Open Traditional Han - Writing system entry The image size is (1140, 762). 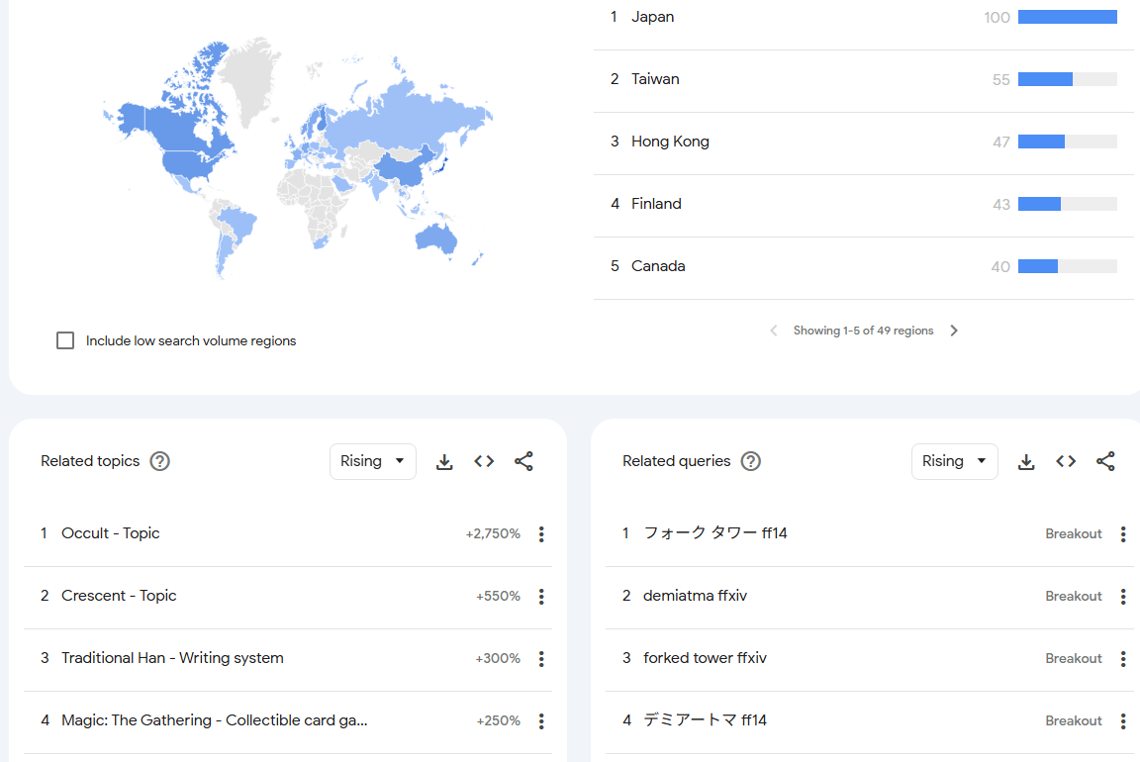(x=172, y=658)
